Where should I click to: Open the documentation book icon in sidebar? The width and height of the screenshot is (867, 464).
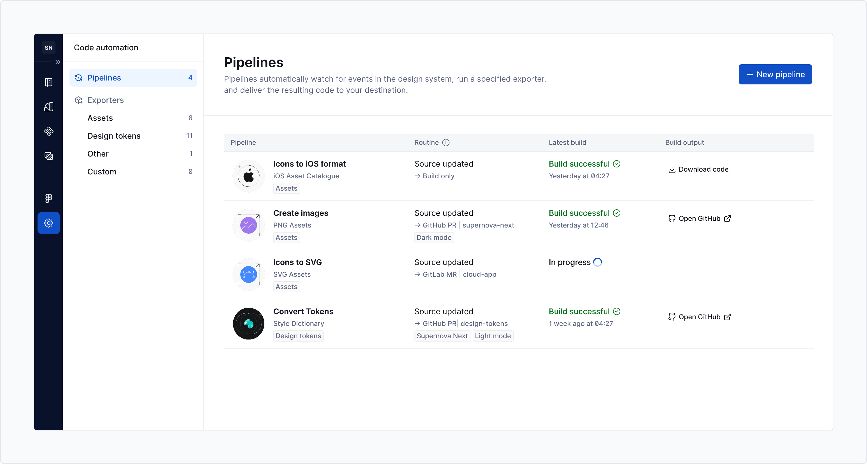[48, 82]
